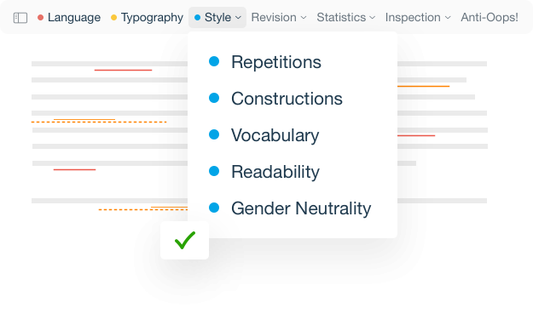Click the red dot beside Language
The width and height of the screenshot is (533, 319).
click(40, 18)
